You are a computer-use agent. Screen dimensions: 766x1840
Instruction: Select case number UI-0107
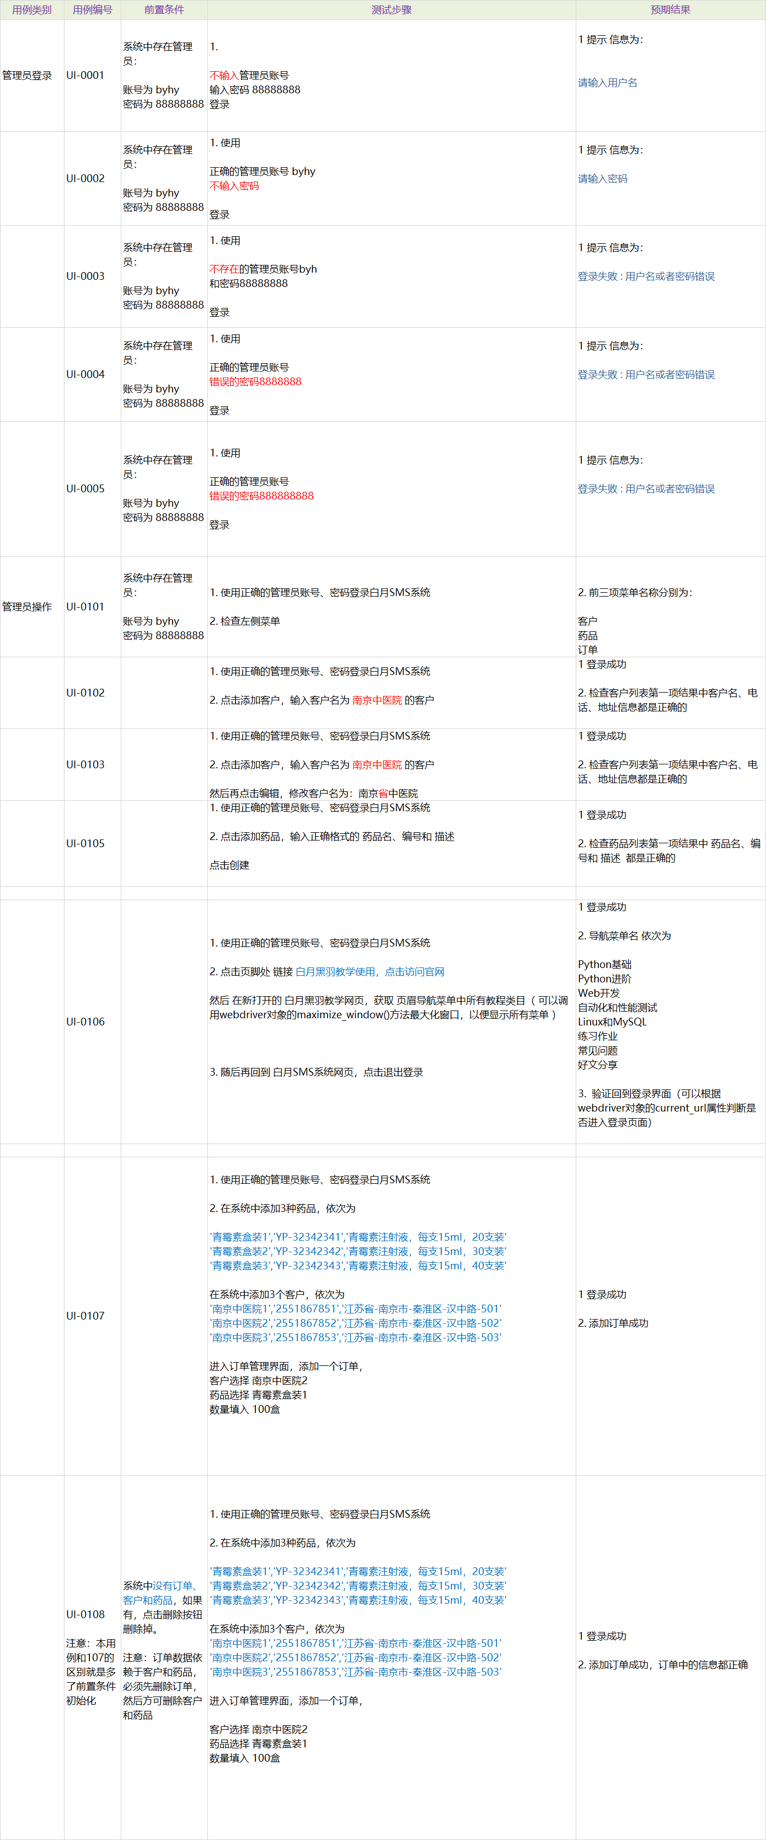(x=85, y=1316)
